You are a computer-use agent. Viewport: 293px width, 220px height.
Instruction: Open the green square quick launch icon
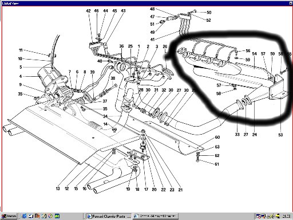click(x=57, y=216)
